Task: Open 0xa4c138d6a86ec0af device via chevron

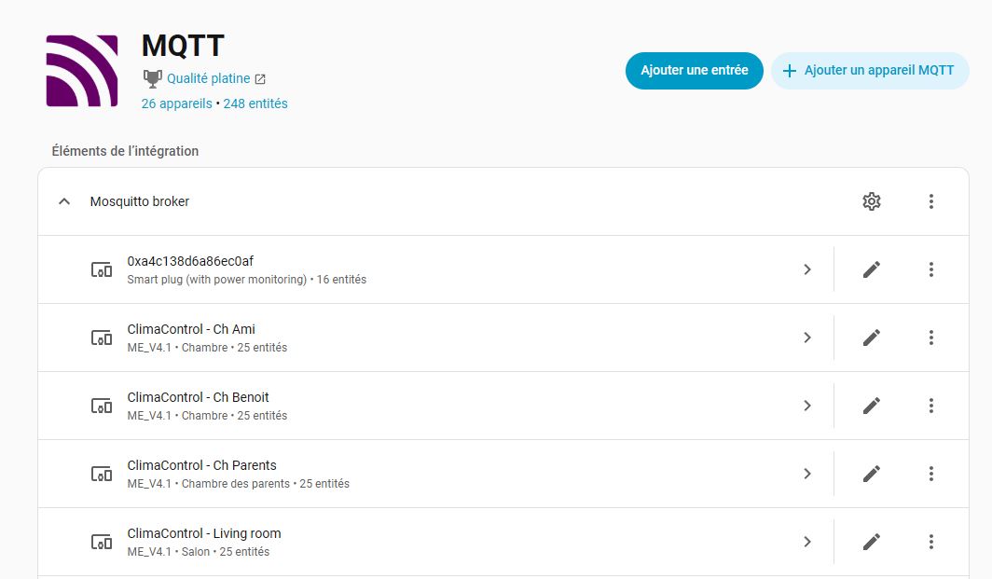Action: [x=807, y=269]
